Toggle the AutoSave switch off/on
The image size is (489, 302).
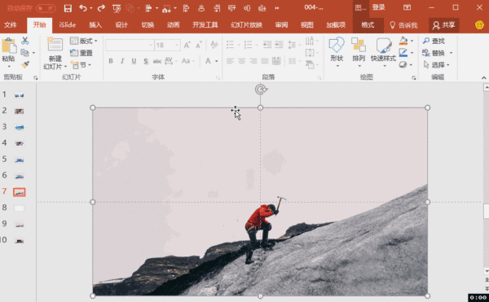pyautogui.click(x=46, y=8)
